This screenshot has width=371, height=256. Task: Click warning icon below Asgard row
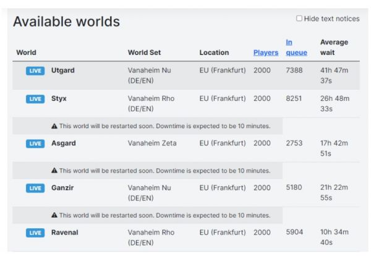54,171
